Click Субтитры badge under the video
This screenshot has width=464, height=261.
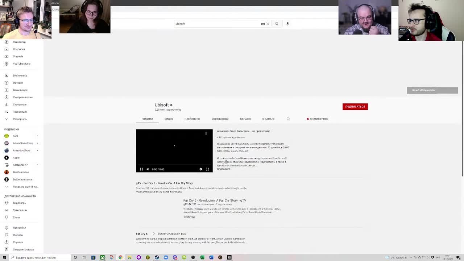[189, 217]
